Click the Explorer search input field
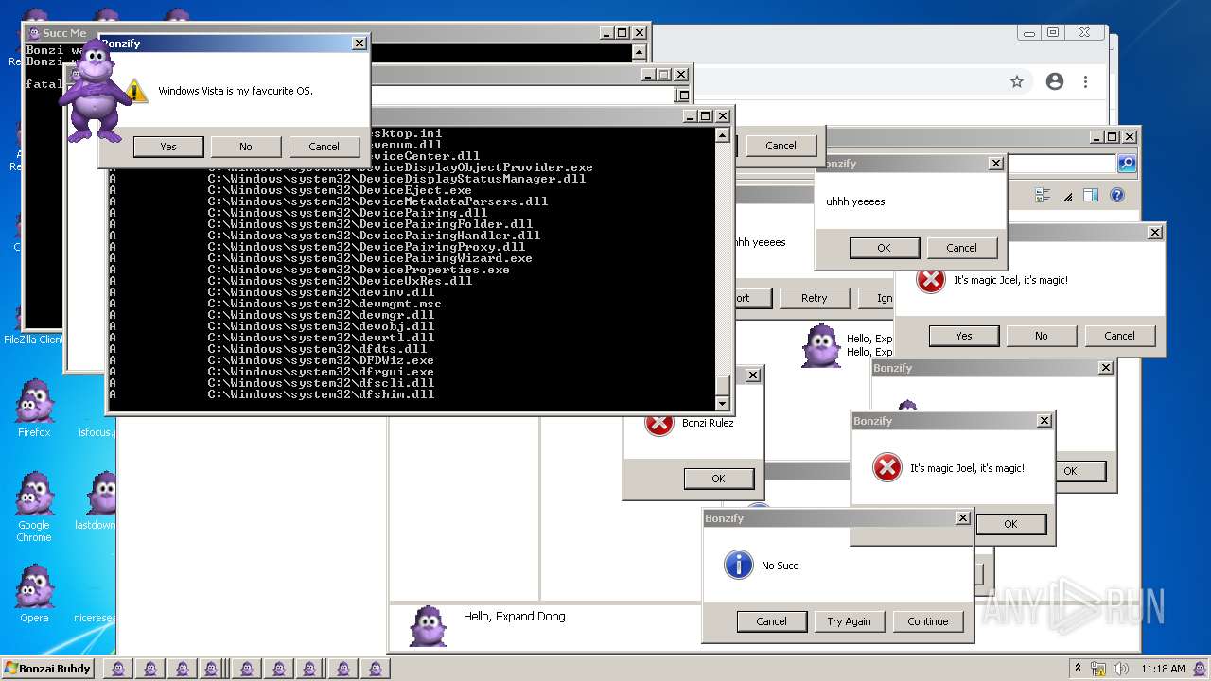The image size is (1211, 681). (1062, 164)
